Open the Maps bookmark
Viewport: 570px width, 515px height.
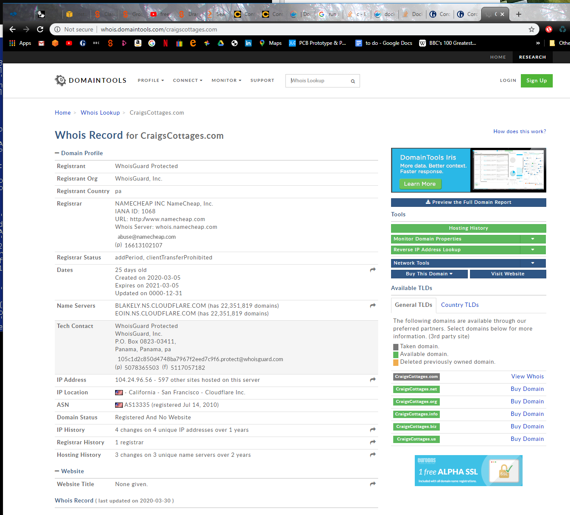click(270, 43)
